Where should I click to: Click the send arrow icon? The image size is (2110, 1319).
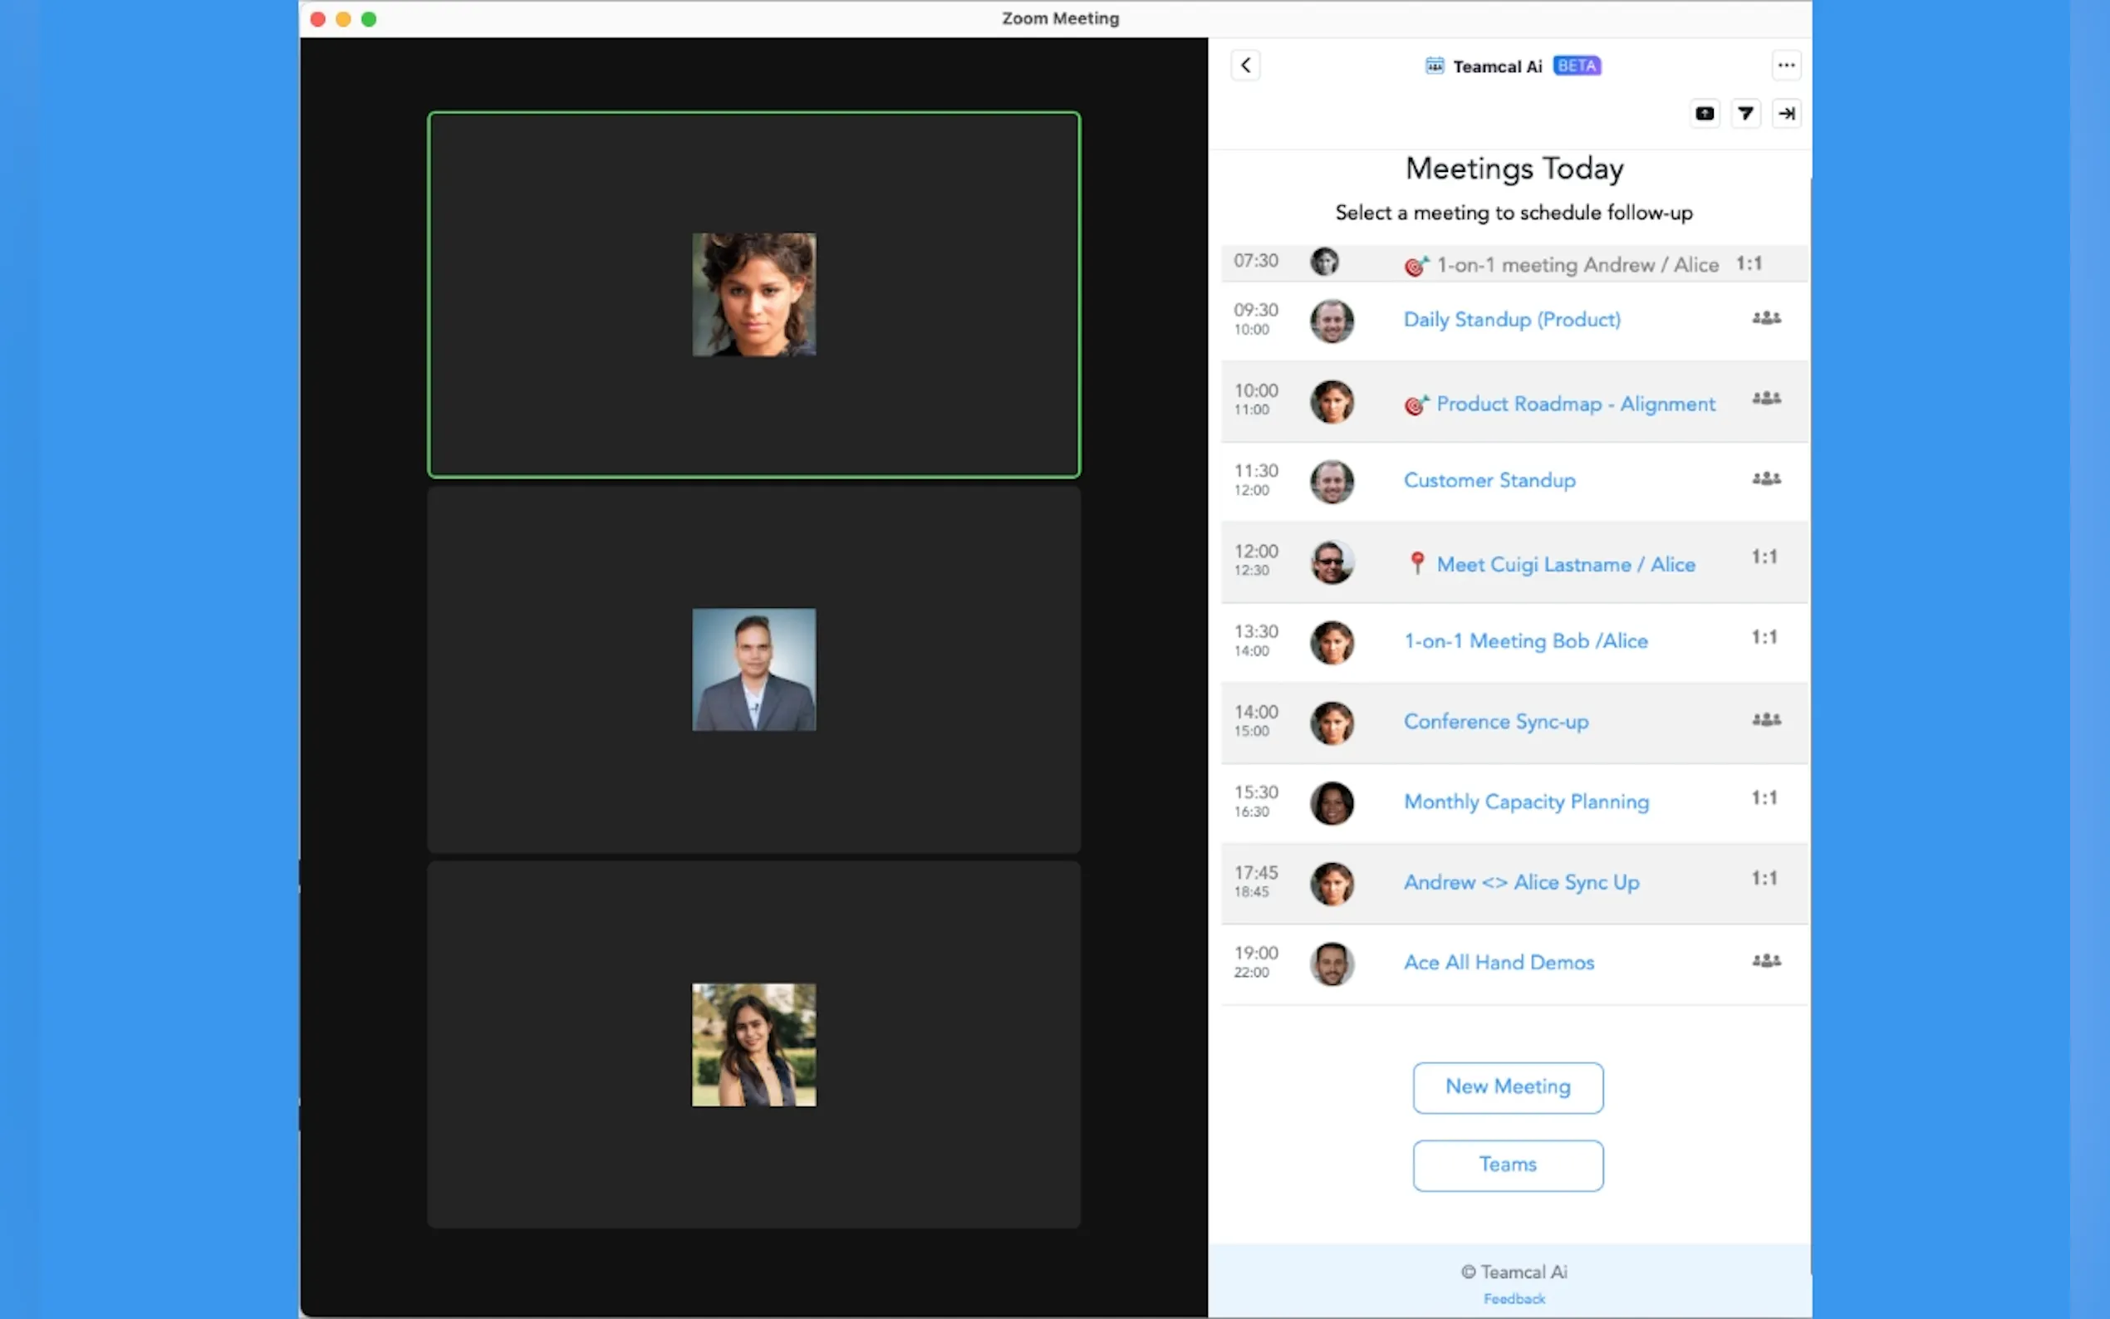(x=1745, y=114)
